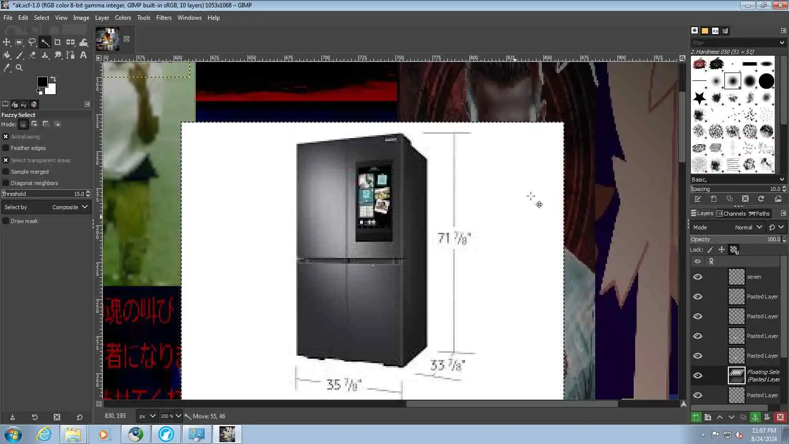Lower the selected layer one step
The image size is (789, 444).
click(x=731, y=417)
